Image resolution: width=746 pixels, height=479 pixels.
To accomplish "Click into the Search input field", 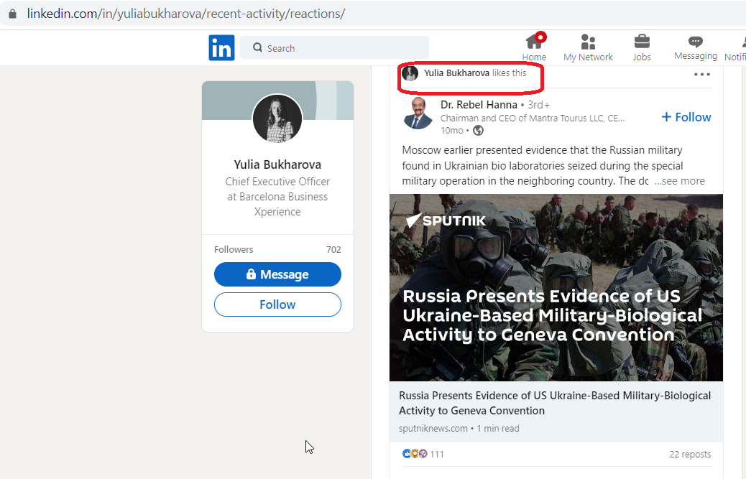I will point(334,47).
